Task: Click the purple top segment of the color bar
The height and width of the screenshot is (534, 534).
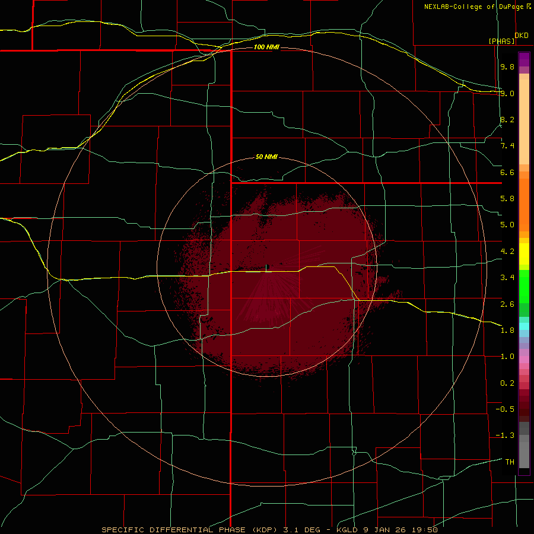Action: click(x=524, y=59)
